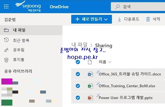Viewport: 165px width, 107px height.
Task: Click the PowerPoint file icon
Action: [x=90, y=98]
